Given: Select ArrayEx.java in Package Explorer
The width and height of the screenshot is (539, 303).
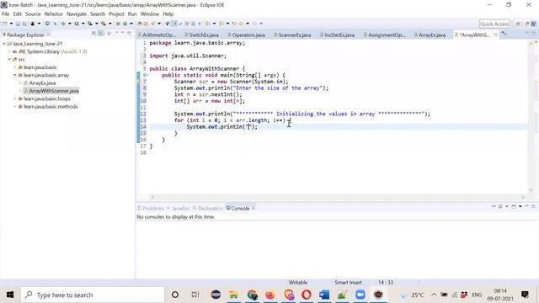Looking at the screenshot, I should point(42,82).
